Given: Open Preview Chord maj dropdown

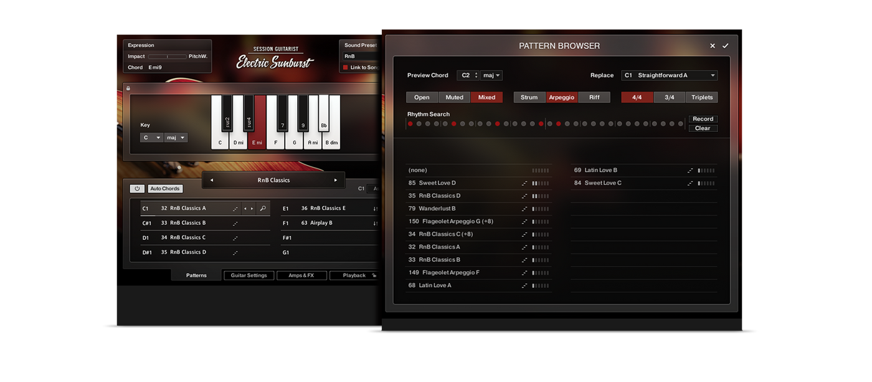Looking at the screenshot, I should 491,75.
